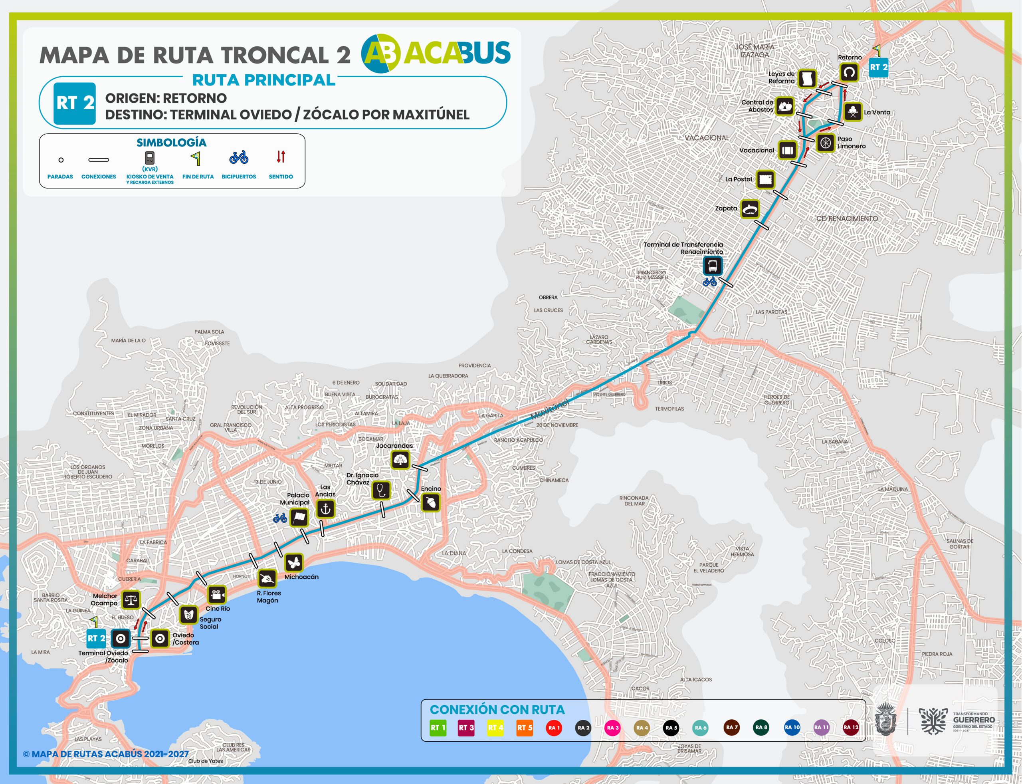Click the Paso Limonero station icon
This screenshot has height=784, width=1022.
[x=825, y=142]
